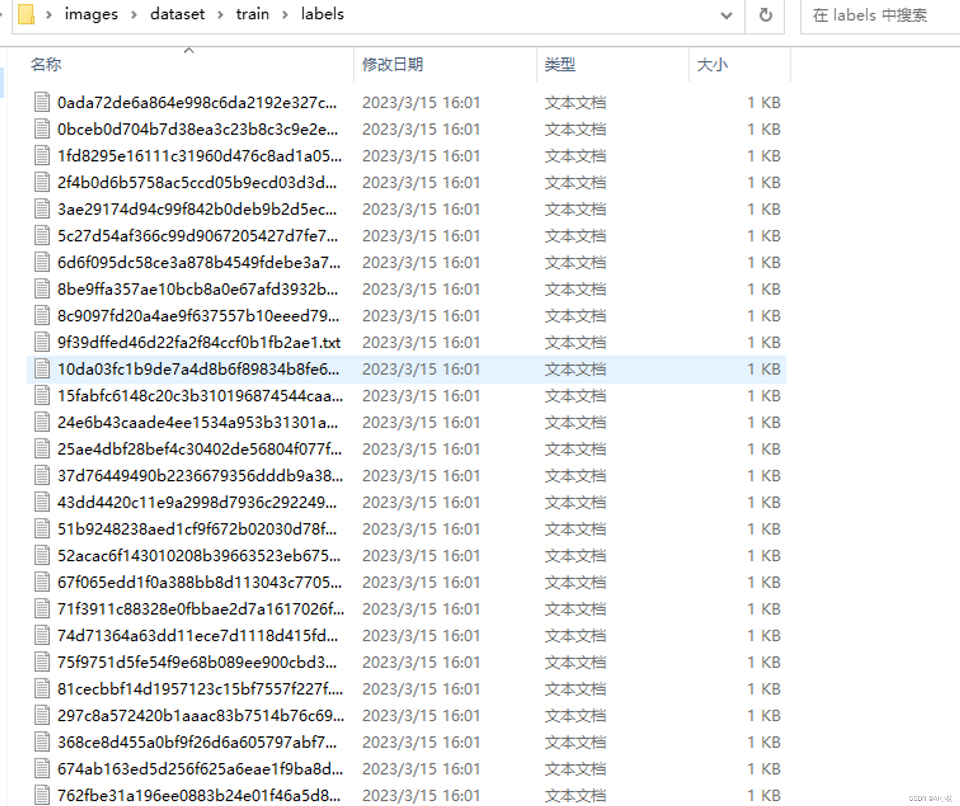The height and width of the screenshot is (806, 960).
Task: Click text file icon of 6d6f095dc58ce3a878b4549fdebe3a7
Action: tap(42, 262)
